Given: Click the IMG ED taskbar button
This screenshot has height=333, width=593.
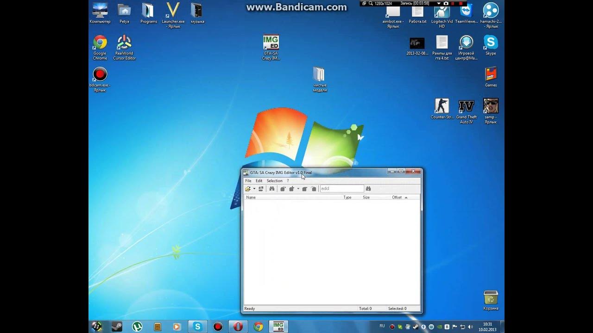Looking at the screenshot, I should 278,327.
